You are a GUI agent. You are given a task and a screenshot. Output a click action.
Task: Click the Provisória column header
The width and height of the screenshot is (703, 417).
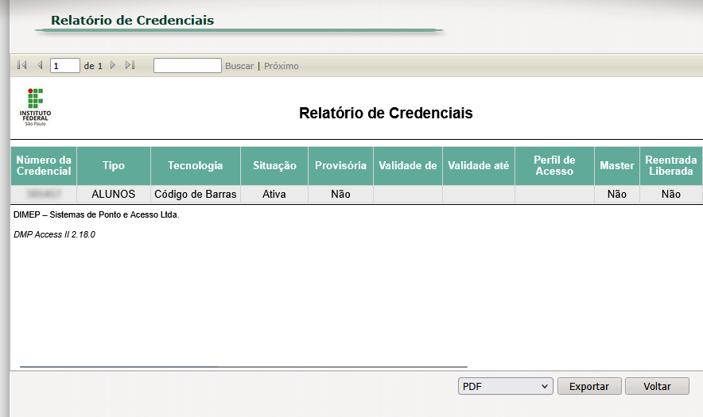340,166
